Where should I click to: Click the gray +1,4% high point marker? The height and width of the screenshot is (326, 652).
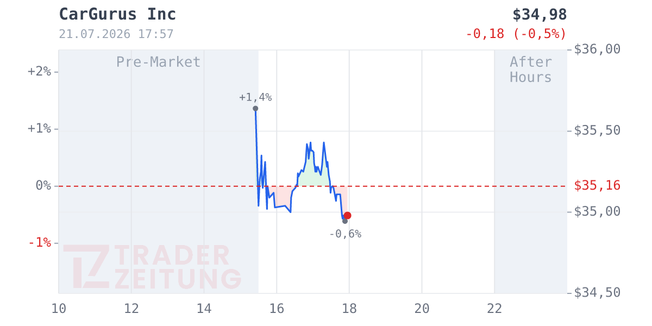(x=255, y=108)
